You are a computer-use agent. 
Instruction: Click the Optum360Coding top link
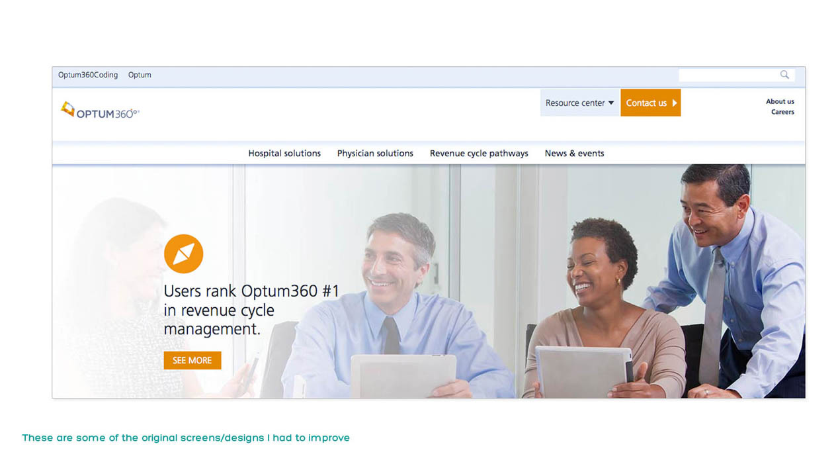88,75
